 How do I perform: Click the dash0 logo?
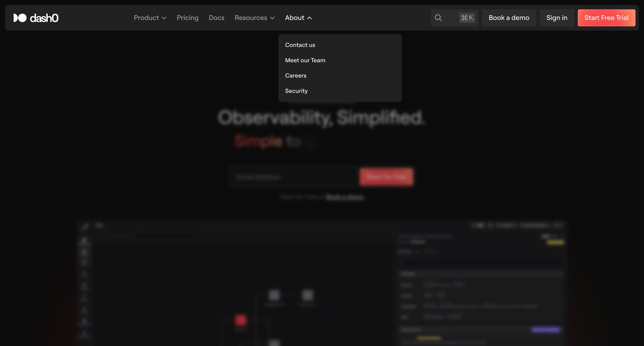(36, 18)
